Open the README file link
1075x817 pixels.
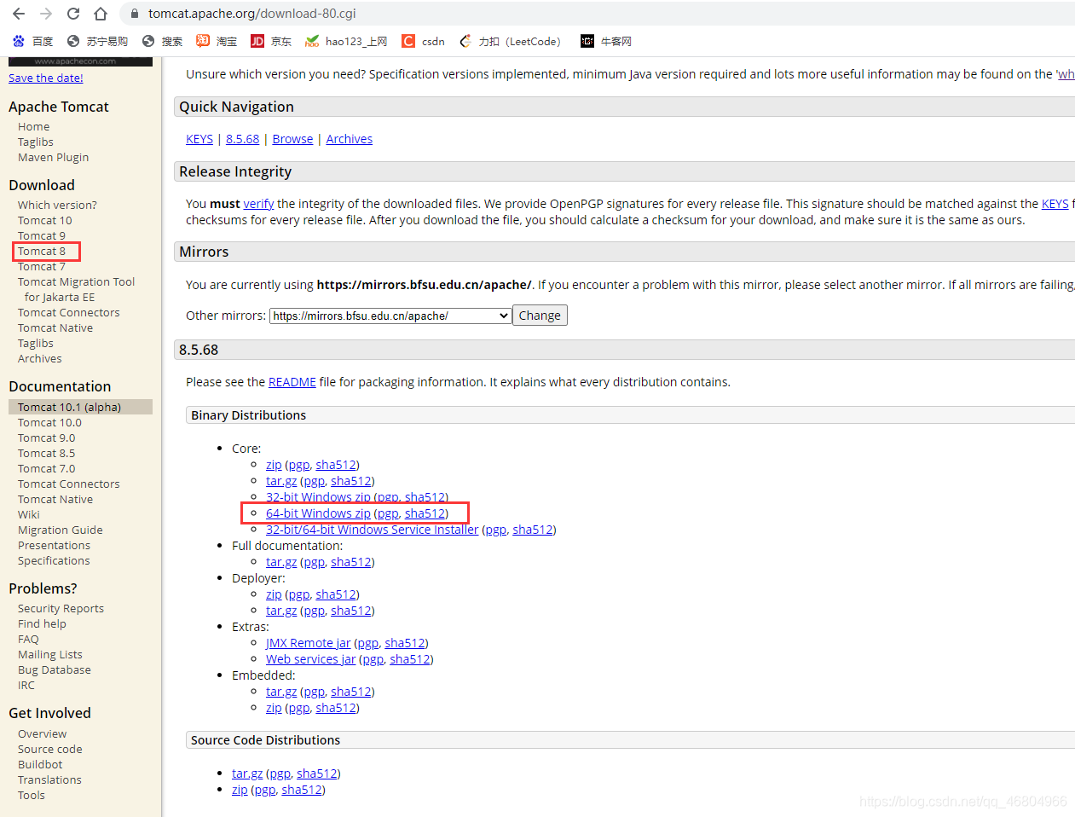[x=292, y=382]
